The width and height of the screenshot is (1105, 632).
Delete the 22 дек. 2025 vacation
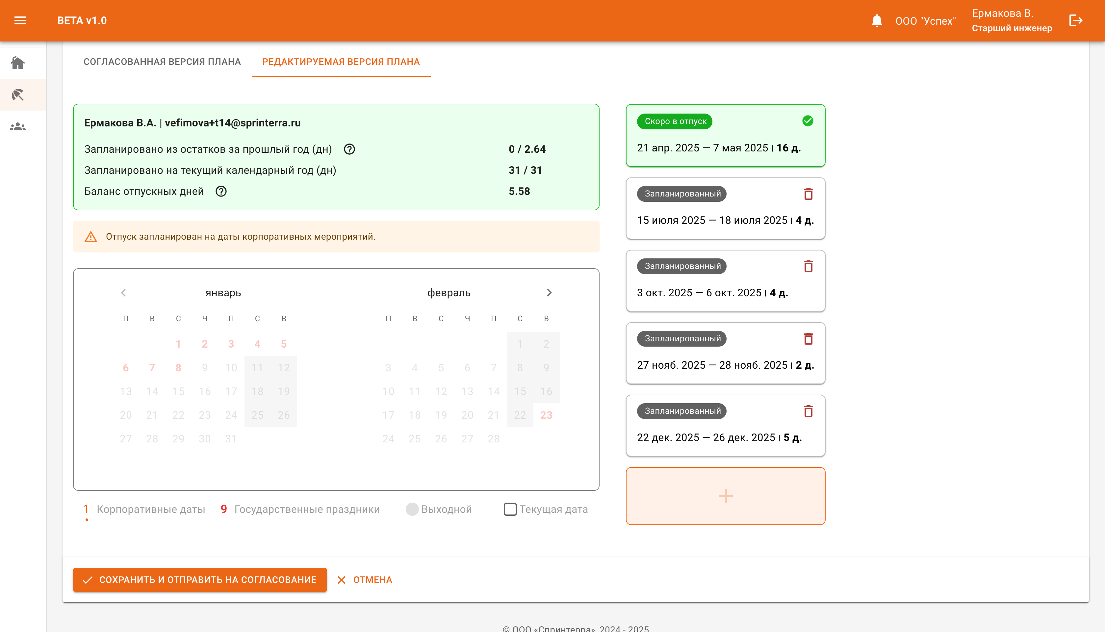[808, 411]
